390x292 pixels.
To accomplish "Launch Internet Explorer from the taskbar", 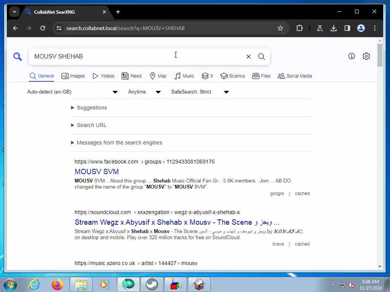I will [x=34, y=284].
